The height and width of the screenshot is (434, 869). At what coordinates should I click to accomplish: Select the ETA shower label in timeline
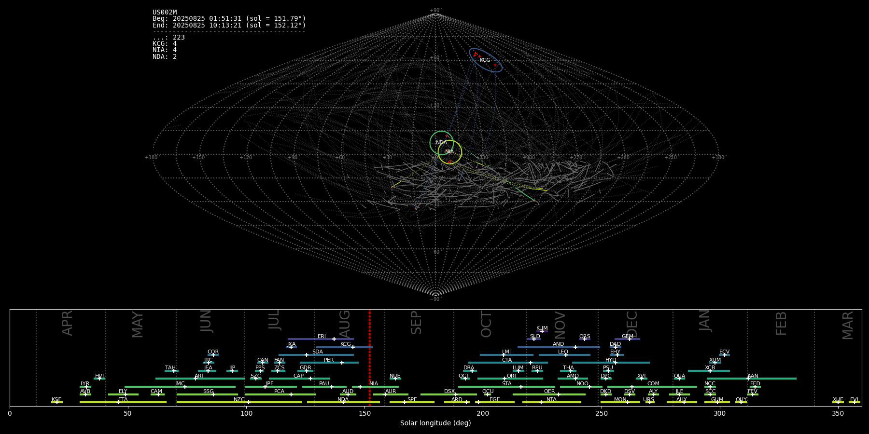coord(123,400)
